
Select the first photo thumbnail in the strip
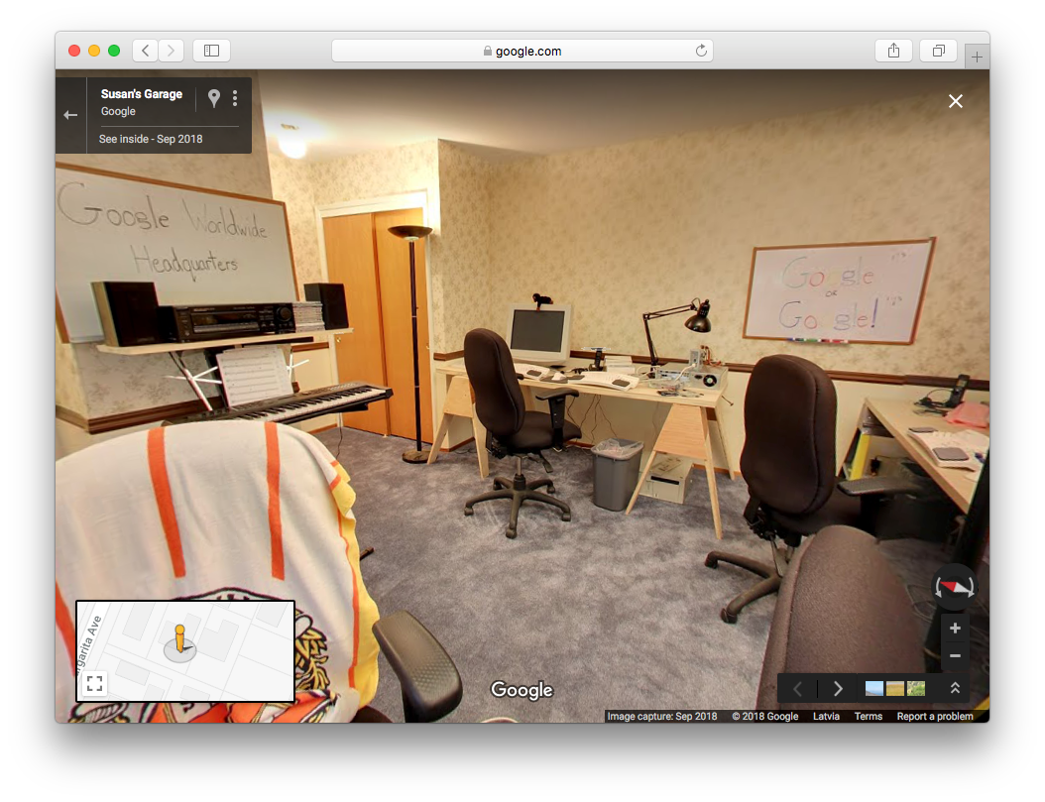874,688
